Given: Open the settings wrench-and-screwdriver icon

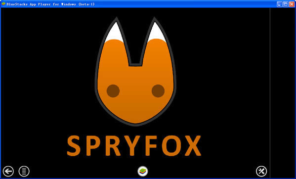Looking at the screenshot, I should [261, 171].
